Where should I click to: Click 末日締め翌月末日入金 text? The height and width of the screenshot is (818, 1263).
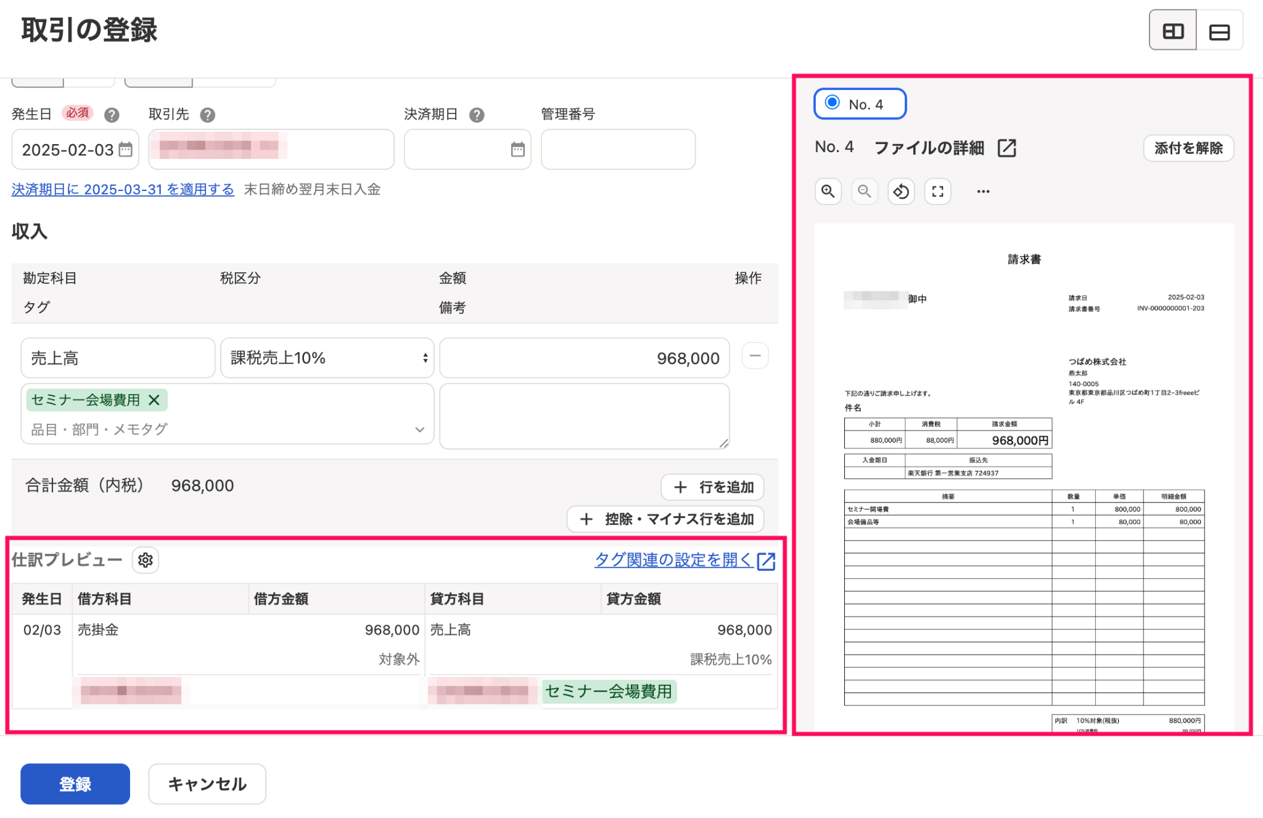[312, 190]
